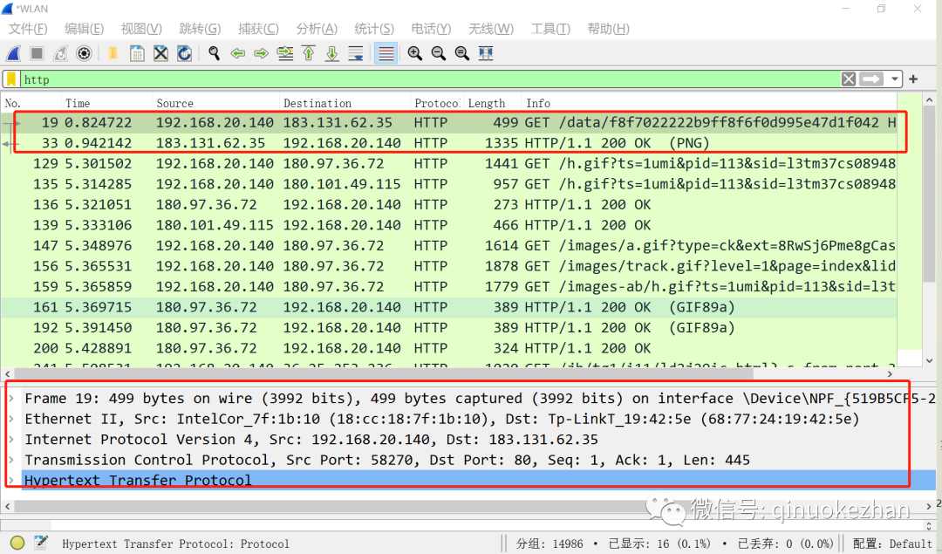
Task: Open the 捕获 menu
Action: click(x=258, y=28)
